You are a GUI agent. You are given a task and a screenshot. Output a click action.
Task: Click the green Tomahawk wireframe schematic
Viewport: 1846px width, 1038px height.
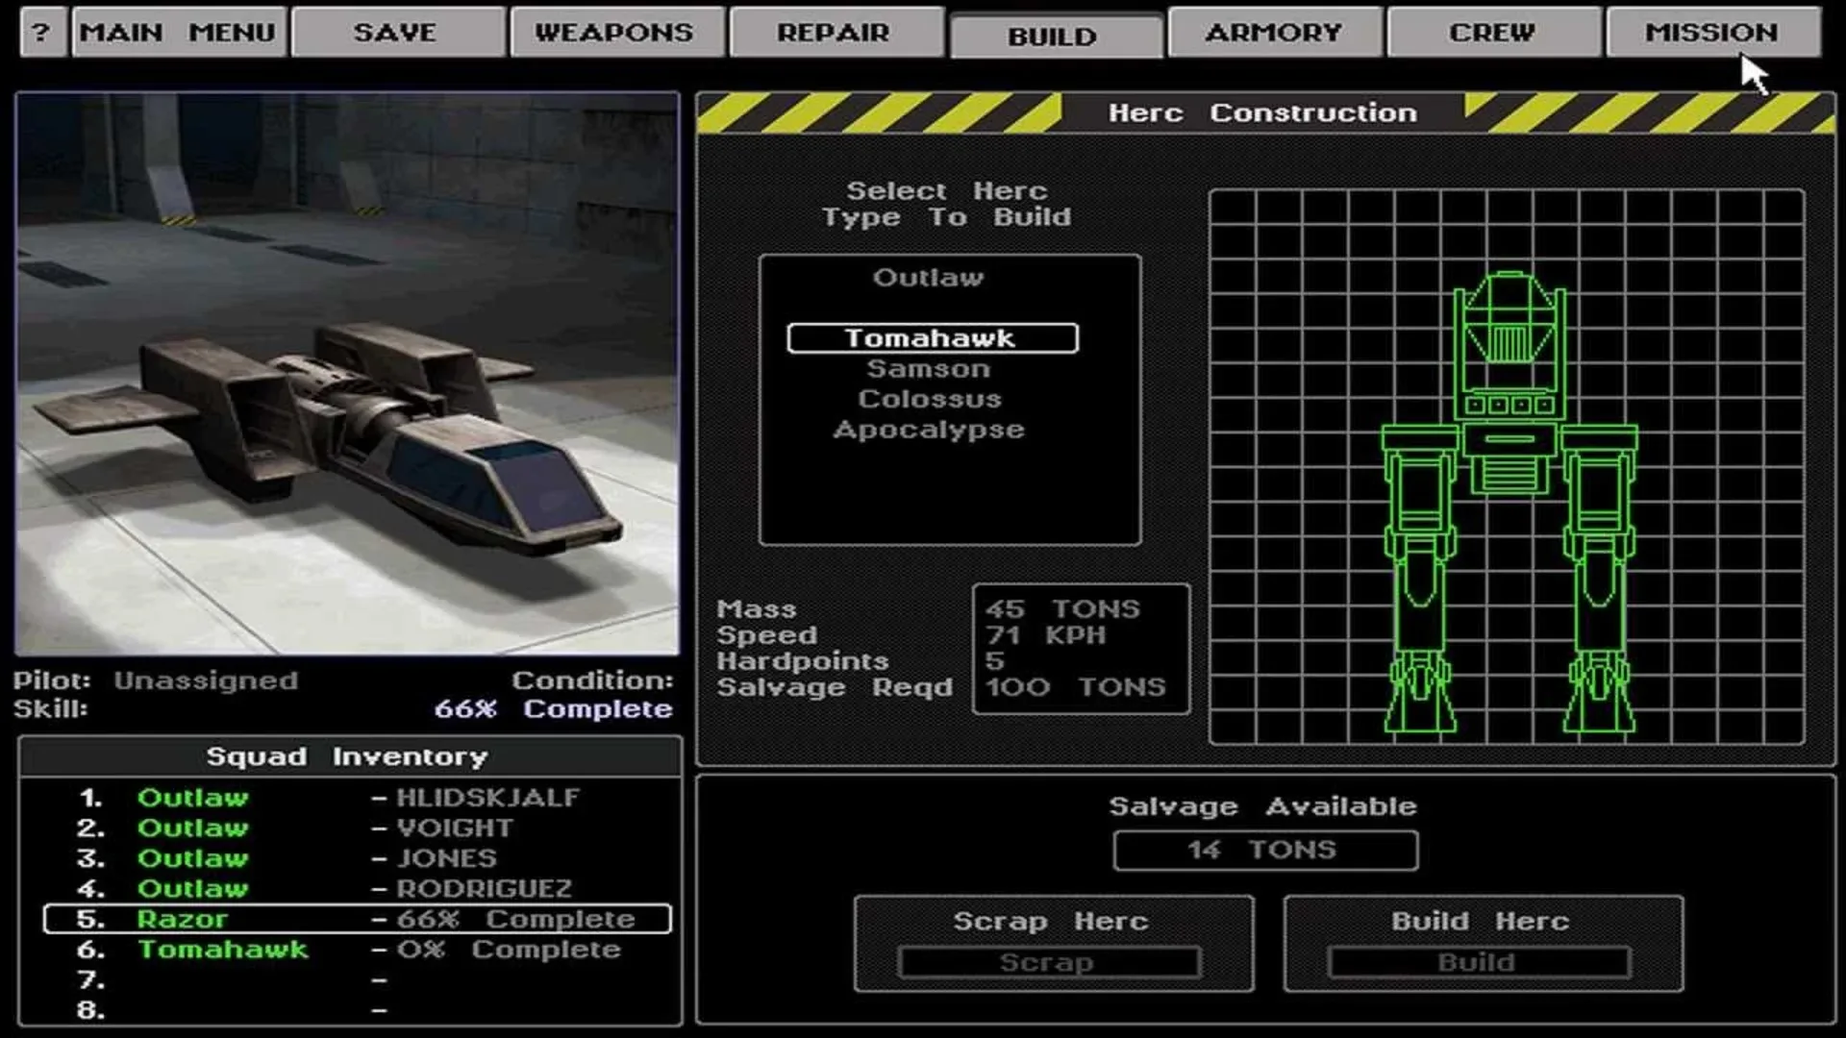[x=1508, y=500]
